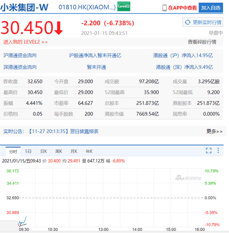Click 港股通（沪）净流入14.95亿 link
Screen dimensions: 229x233
click(x=183, y=55)
